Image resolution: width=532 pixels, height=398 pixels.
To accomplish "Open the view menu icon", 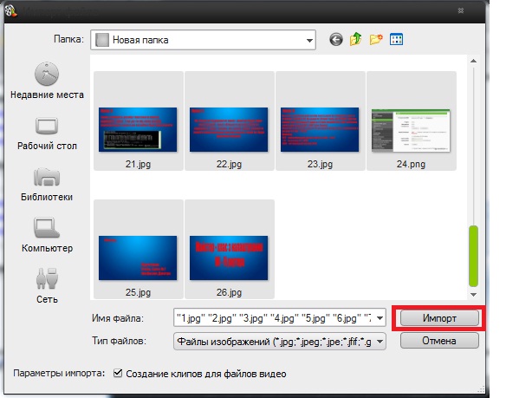I will click(x=396, y=39).
